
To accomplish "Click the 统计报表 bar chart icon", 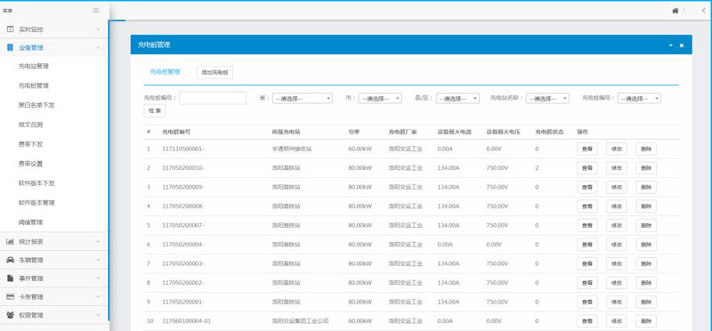I will pyautogui.click(x=10, y=241).
